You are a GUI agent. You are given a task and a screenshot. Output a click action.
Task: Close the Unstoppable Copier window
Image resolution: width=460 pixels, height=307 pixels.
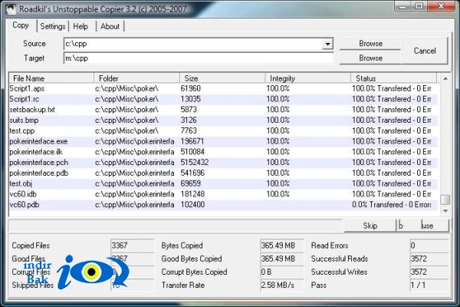(x=441, y=6)
